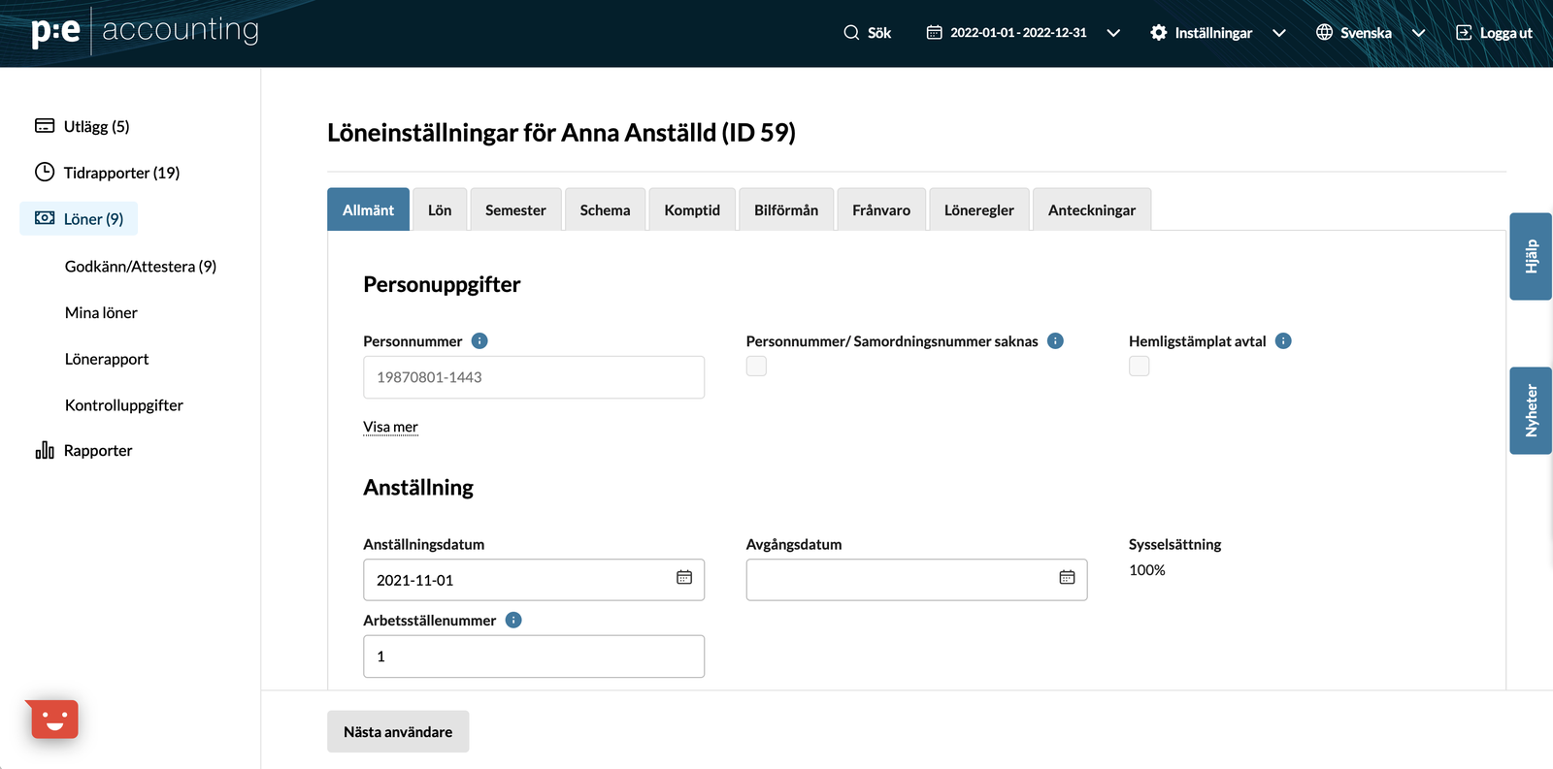Show info tooltip for Personnummer
The image size is (1553, 769).
point(479,341)
